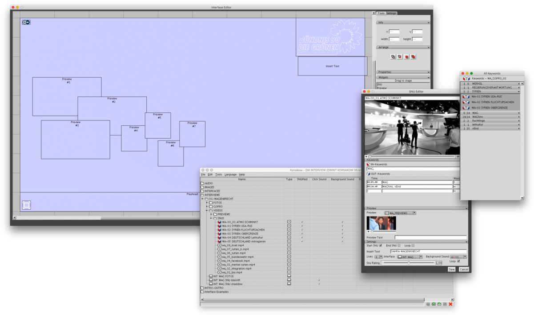Viewport: 534px width, 315px height.
Task: Click the red X icon in Korsakow status bar
Action: 450,304
